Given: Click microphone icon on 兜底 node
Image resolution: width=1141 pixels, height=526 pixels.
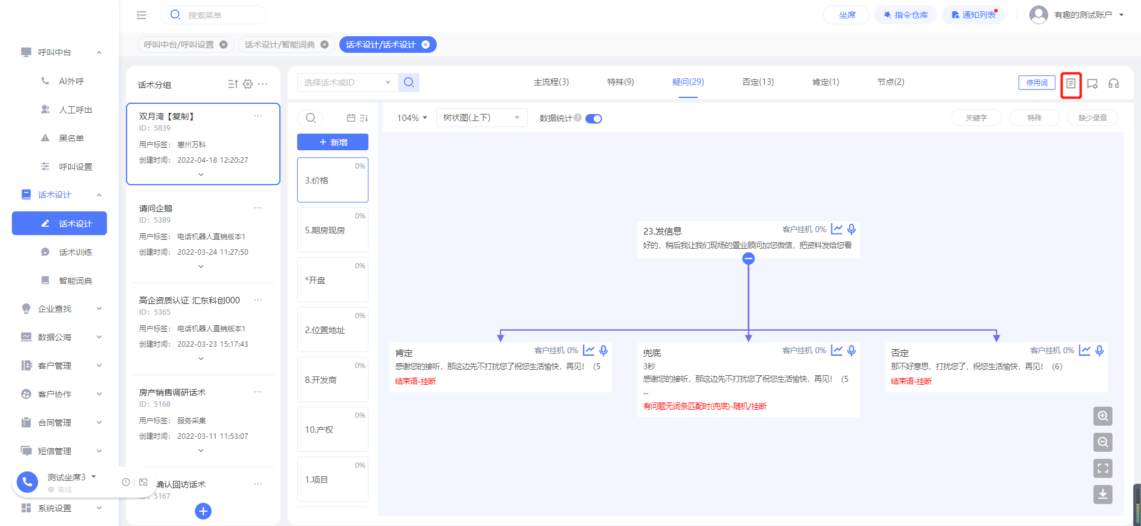Looking at the screenshot, I should (852, 351).
